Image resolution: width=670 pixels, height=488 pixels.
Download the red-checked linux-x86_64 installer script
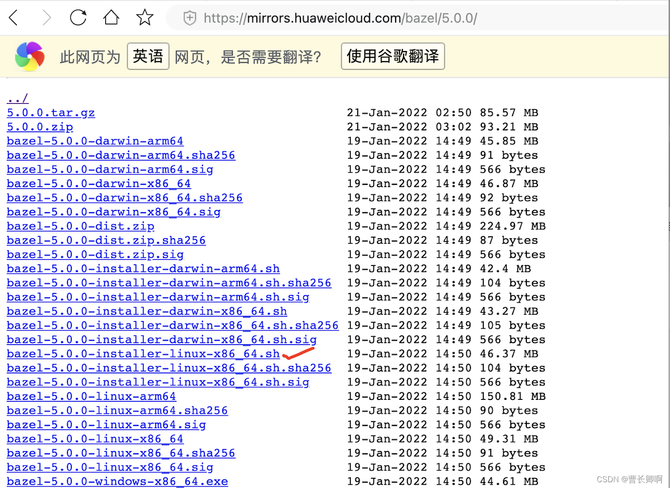tap(143, 354)
